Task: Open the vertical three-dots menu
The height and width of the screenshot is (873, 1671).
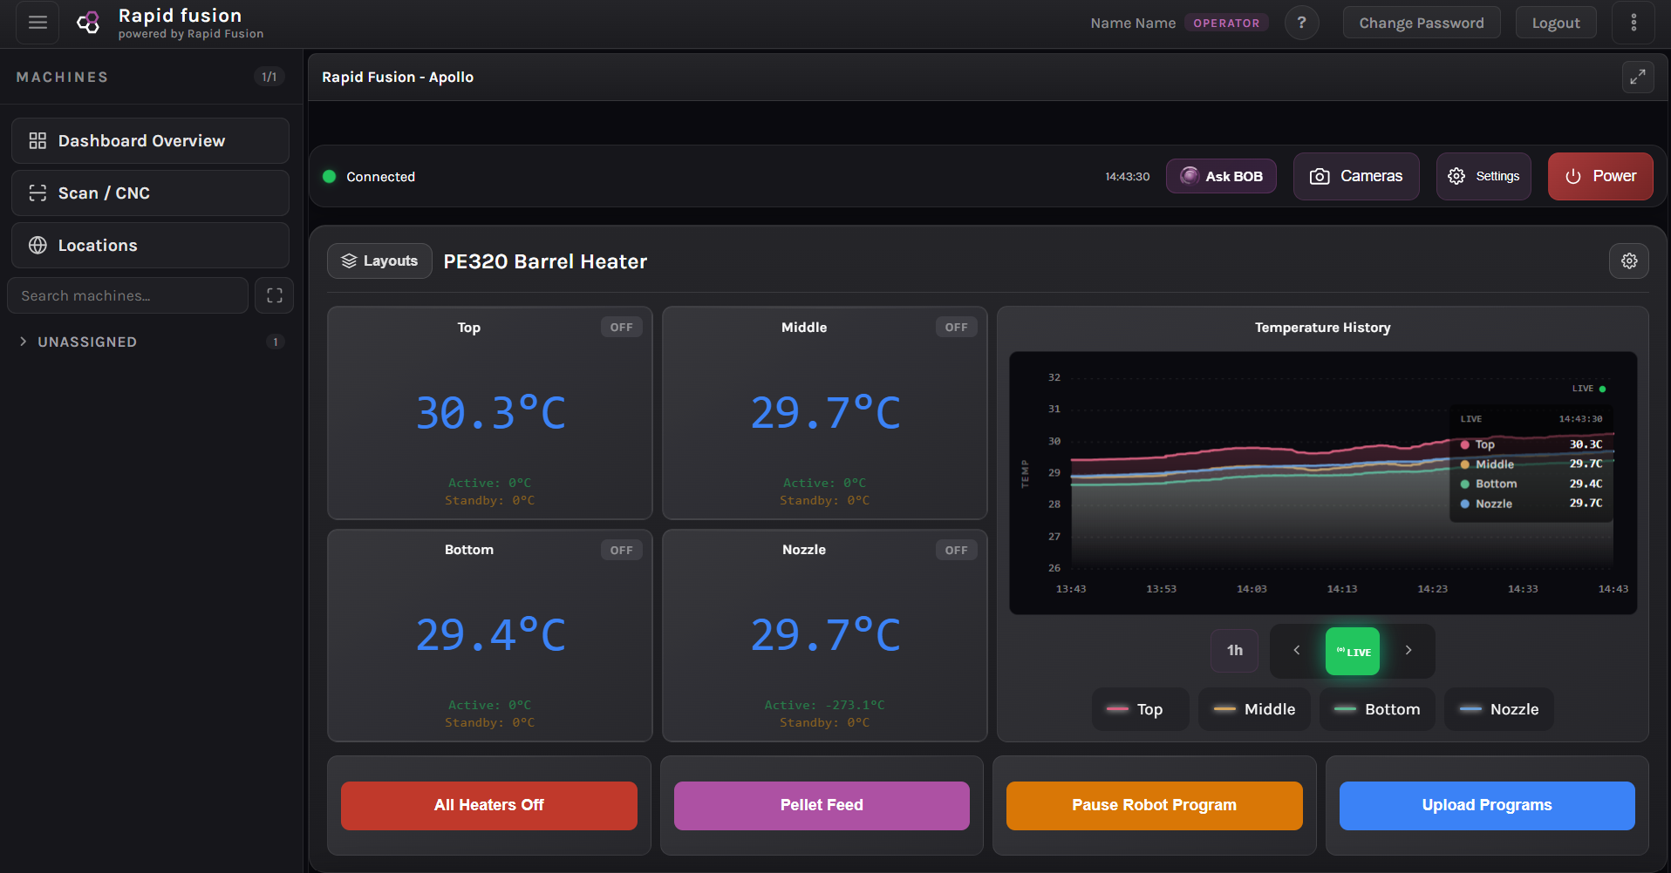Action: [1633, 23]
